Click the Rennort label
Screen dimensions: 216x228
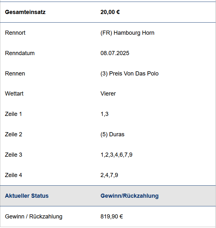[x=15, y=33]
